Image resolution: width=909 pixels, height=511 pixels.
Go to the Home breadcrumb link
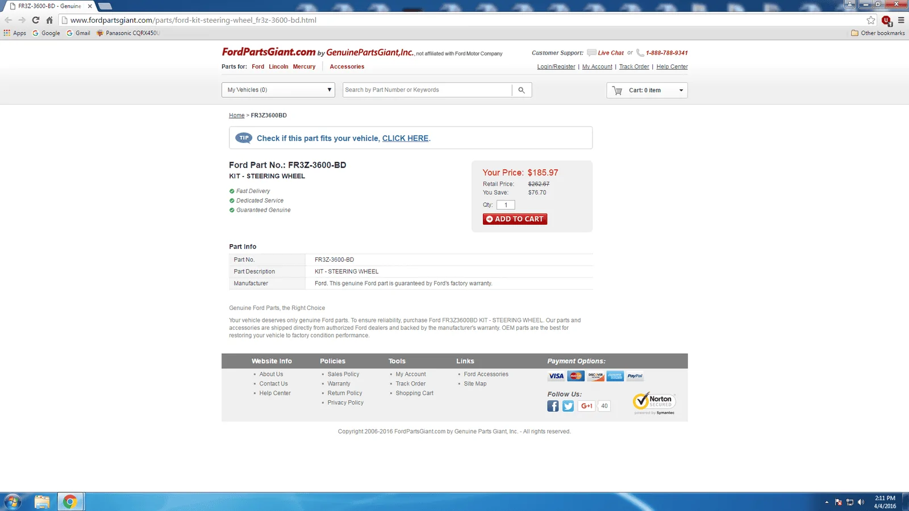pos(236,115)
